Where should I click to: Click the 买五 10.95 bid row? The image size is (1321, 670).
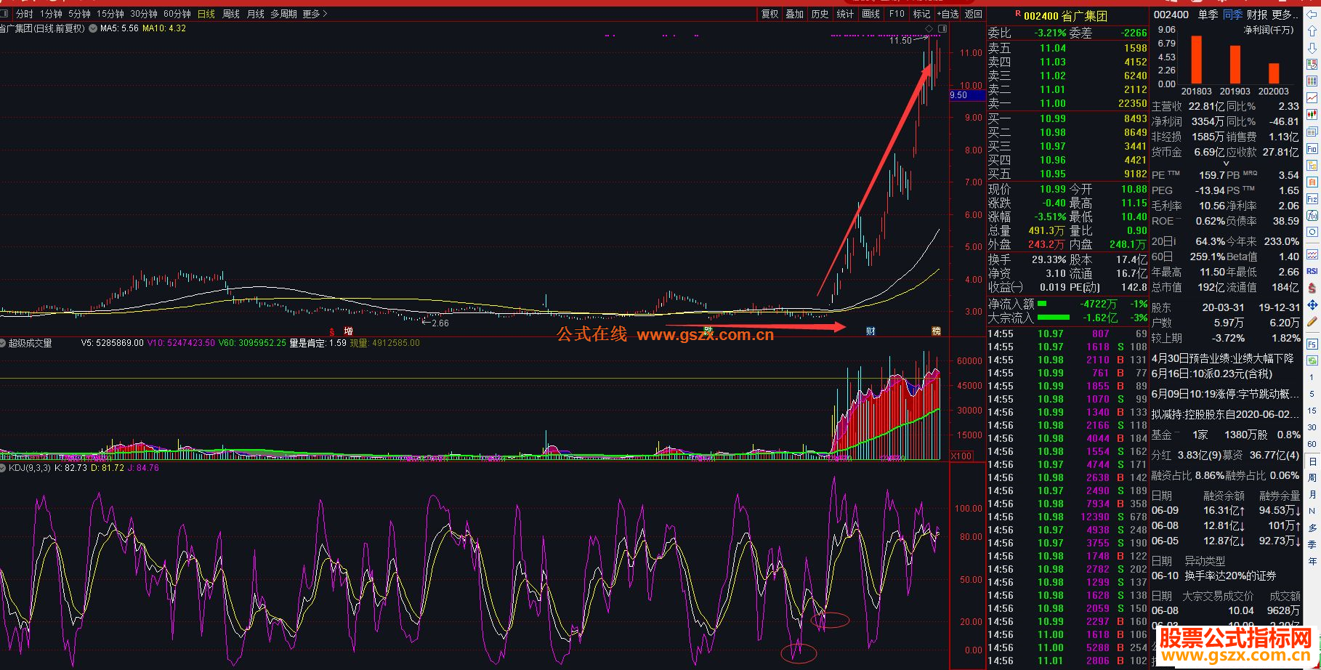coord(1067,174)
